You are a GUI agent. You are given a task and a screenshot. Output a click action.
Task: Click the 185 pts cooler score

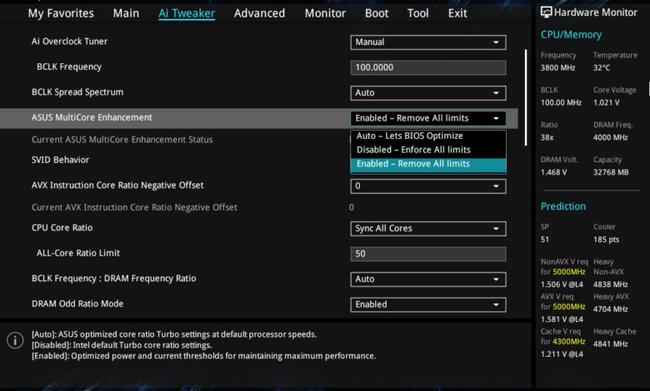(x=606, y=240)
